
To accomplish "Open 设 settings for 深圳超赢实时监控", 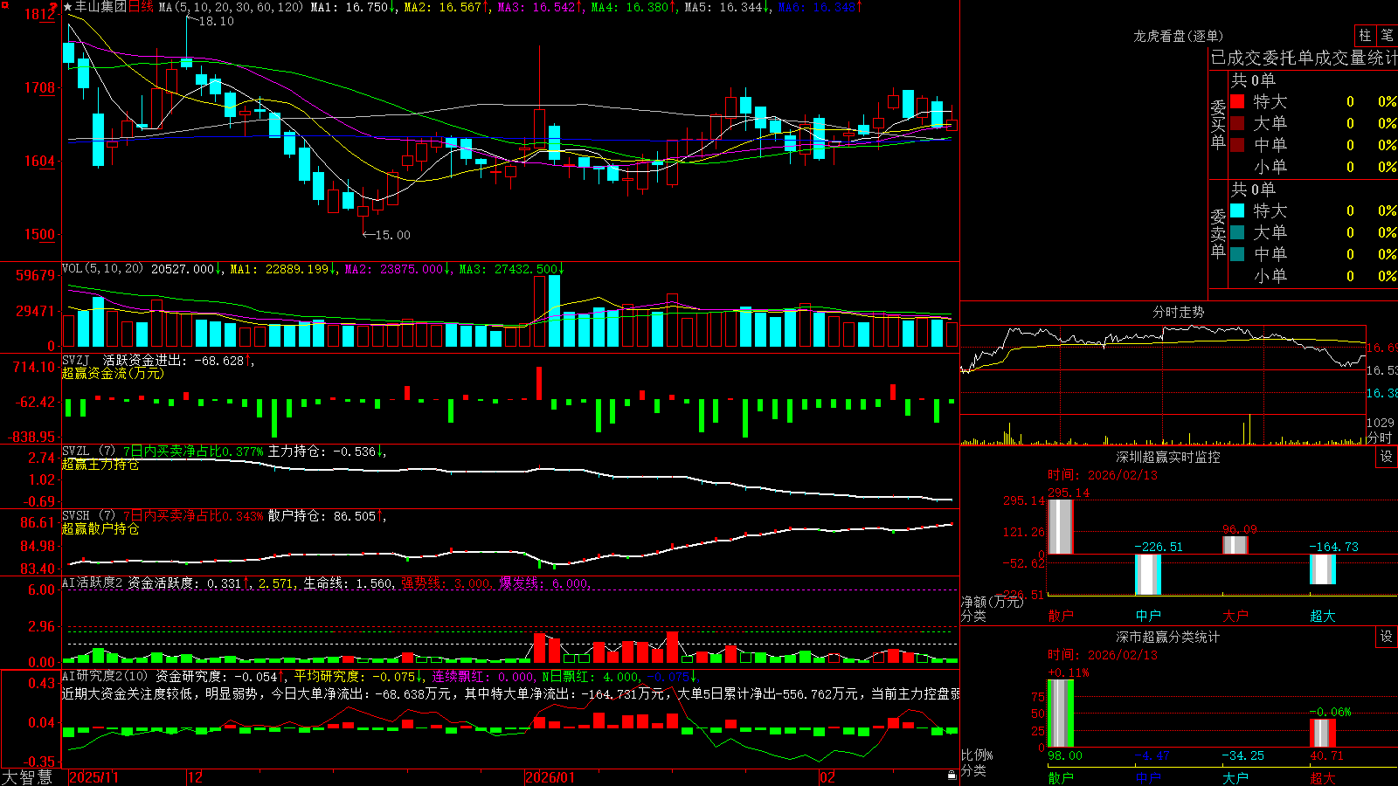I will (x=1387, y=457).
